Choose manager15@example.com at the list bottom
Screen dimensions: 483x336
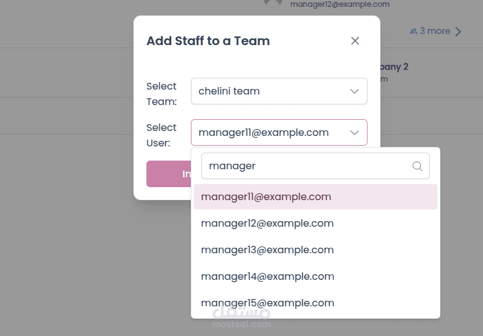coord(267,303)
